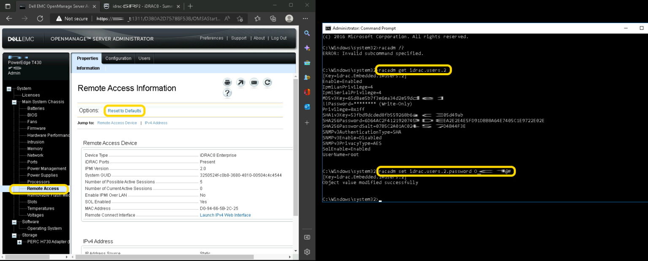Switch to the Configuration tab
Image resolution: width=648 pixels, height=261 pixels.
point(118,58)
